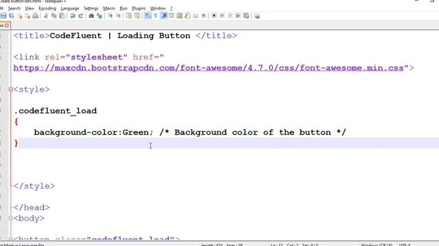Open the Search menu
This screenshot has width=439, height=246.
coord(14,8)
